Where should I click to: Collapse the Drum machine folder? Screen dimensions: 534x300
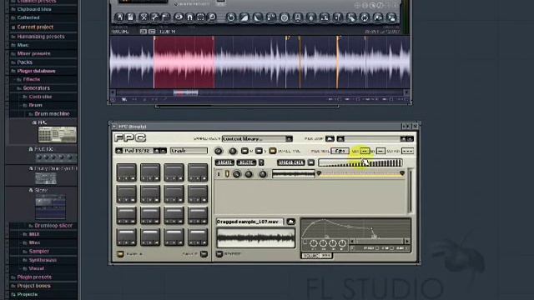pyautogui.click(x=48, y=114)
